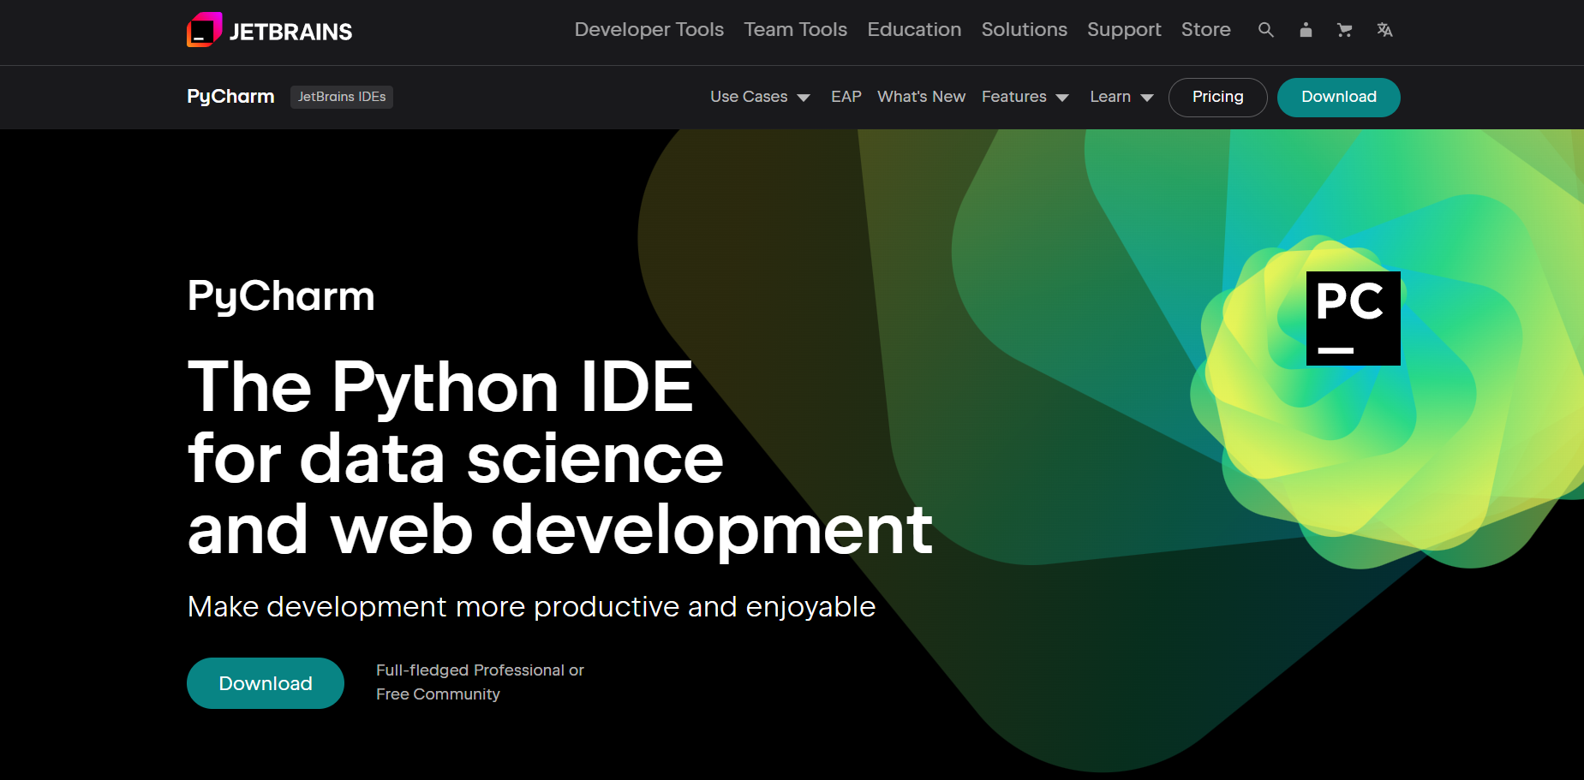Click the JetBrains IDEs tag
This screenshot has width=1584, height=780.
point(342,97)
